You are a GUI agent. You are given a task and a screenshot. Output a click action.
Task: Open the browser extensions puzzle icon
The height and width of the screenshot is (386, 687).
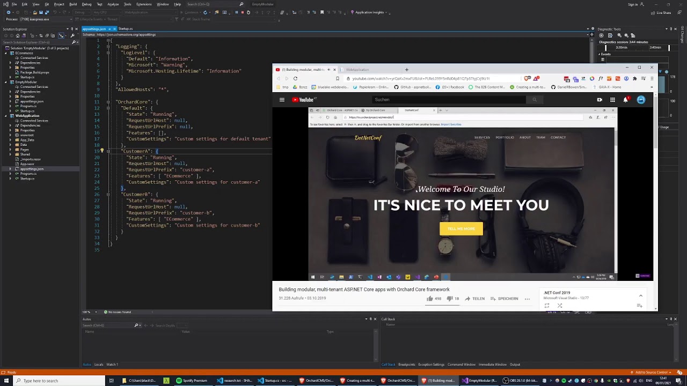(635, 78)
